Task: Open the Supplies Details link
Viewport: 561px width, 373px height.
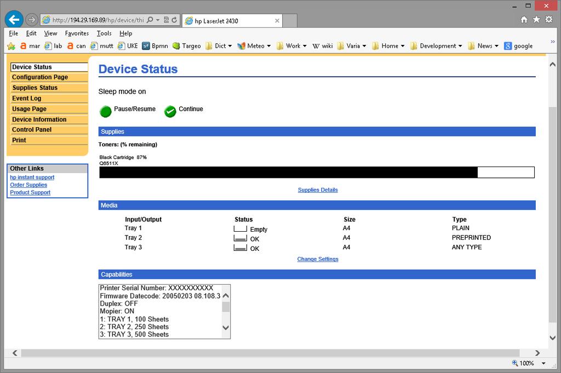Action: [x=318, y=190]
